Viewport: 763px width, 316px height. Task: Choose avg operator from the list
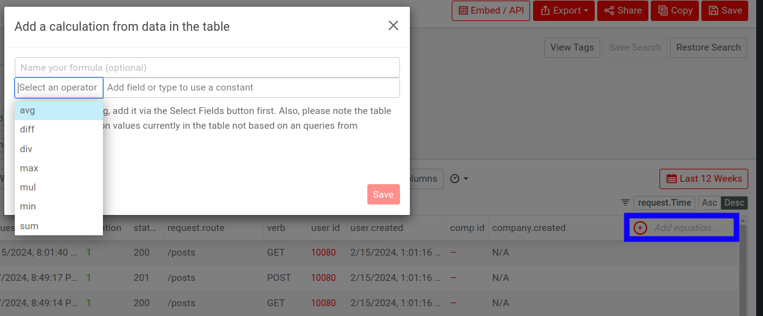tap(59, 110)
